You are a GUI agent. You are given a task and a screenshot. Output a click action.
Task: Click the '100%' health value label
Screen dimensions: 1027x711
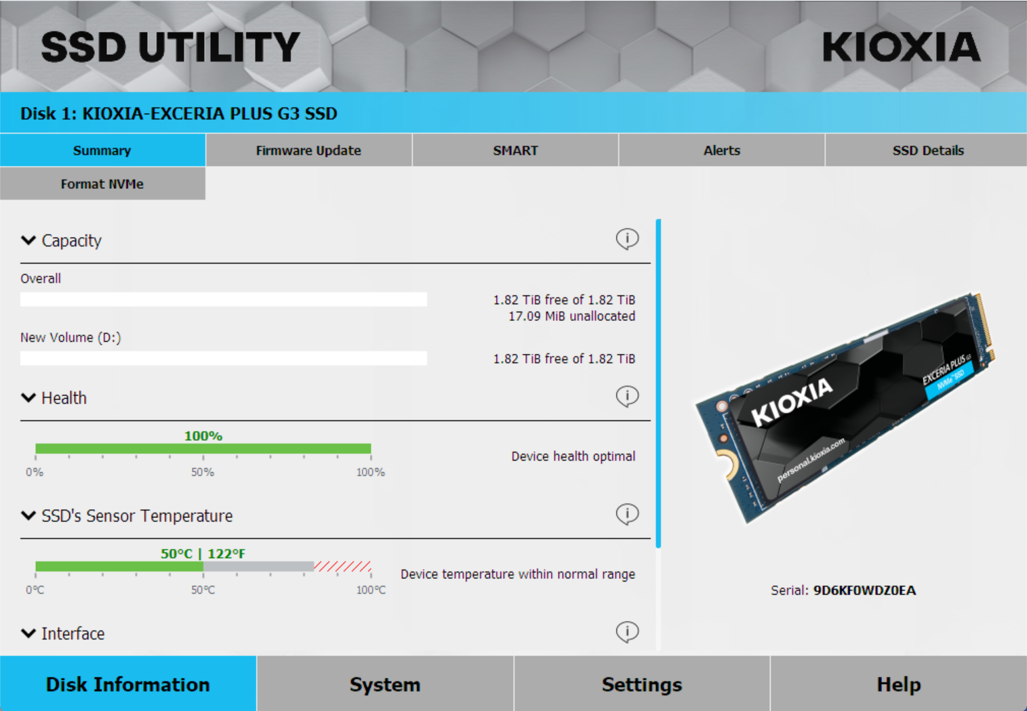(203, 436)
